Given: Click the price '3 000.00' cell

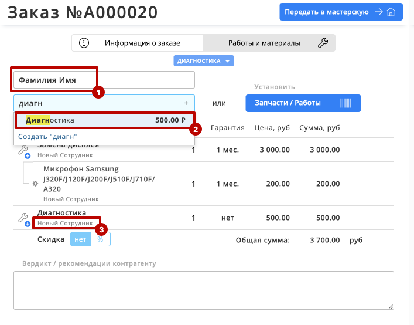Looking at the screenshot, I should pyautogui.click(x=275, y=150).
